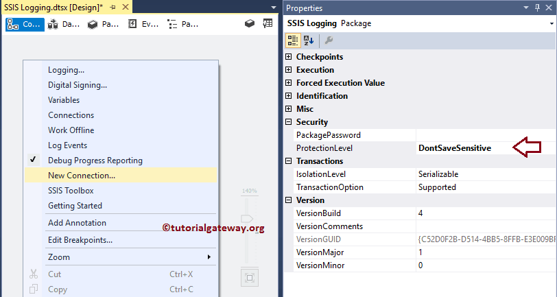This screenshot has height=297, width=557.
Task: Collapse the Security category
Action: 289,122
